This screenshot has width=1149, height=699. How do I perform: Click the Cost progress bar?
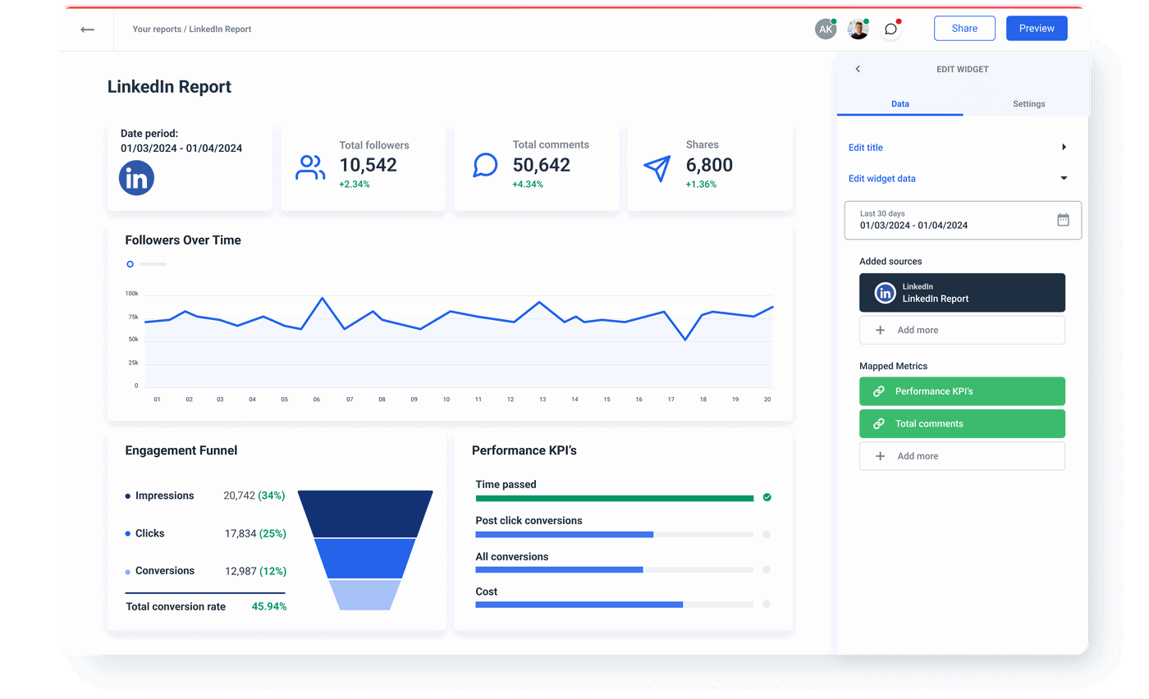614,605
